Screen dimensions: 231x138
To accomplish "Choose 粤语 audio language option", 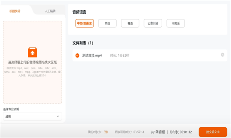I will coord(130,23).
